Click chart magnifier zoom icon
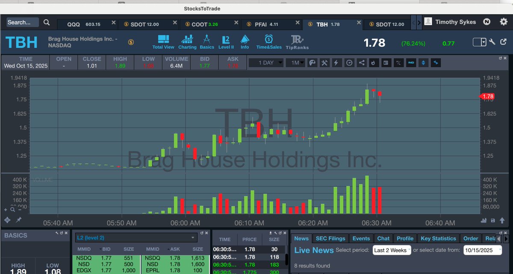The width and height of the screenshot is (513, 274). (12, 209)
